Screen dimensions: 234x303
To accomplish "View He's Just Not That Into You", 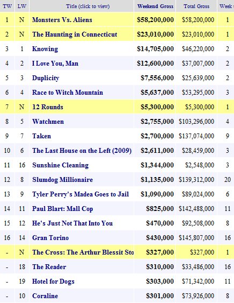I will coord(72,223).
